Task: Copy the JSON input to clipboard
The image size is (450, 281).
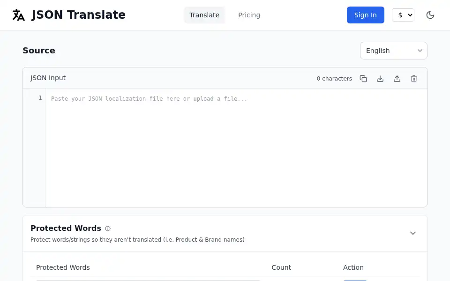Action: (x=363, y=79)
